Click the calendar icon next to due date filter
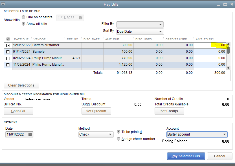The width and height of the screenshot is (235, 166). (81, 18)
